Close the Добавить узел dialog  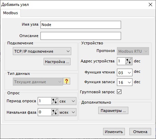[x=150, y=5]
